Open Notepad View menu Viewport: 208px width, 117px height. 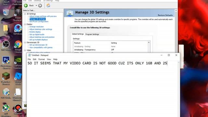(49, 59)
